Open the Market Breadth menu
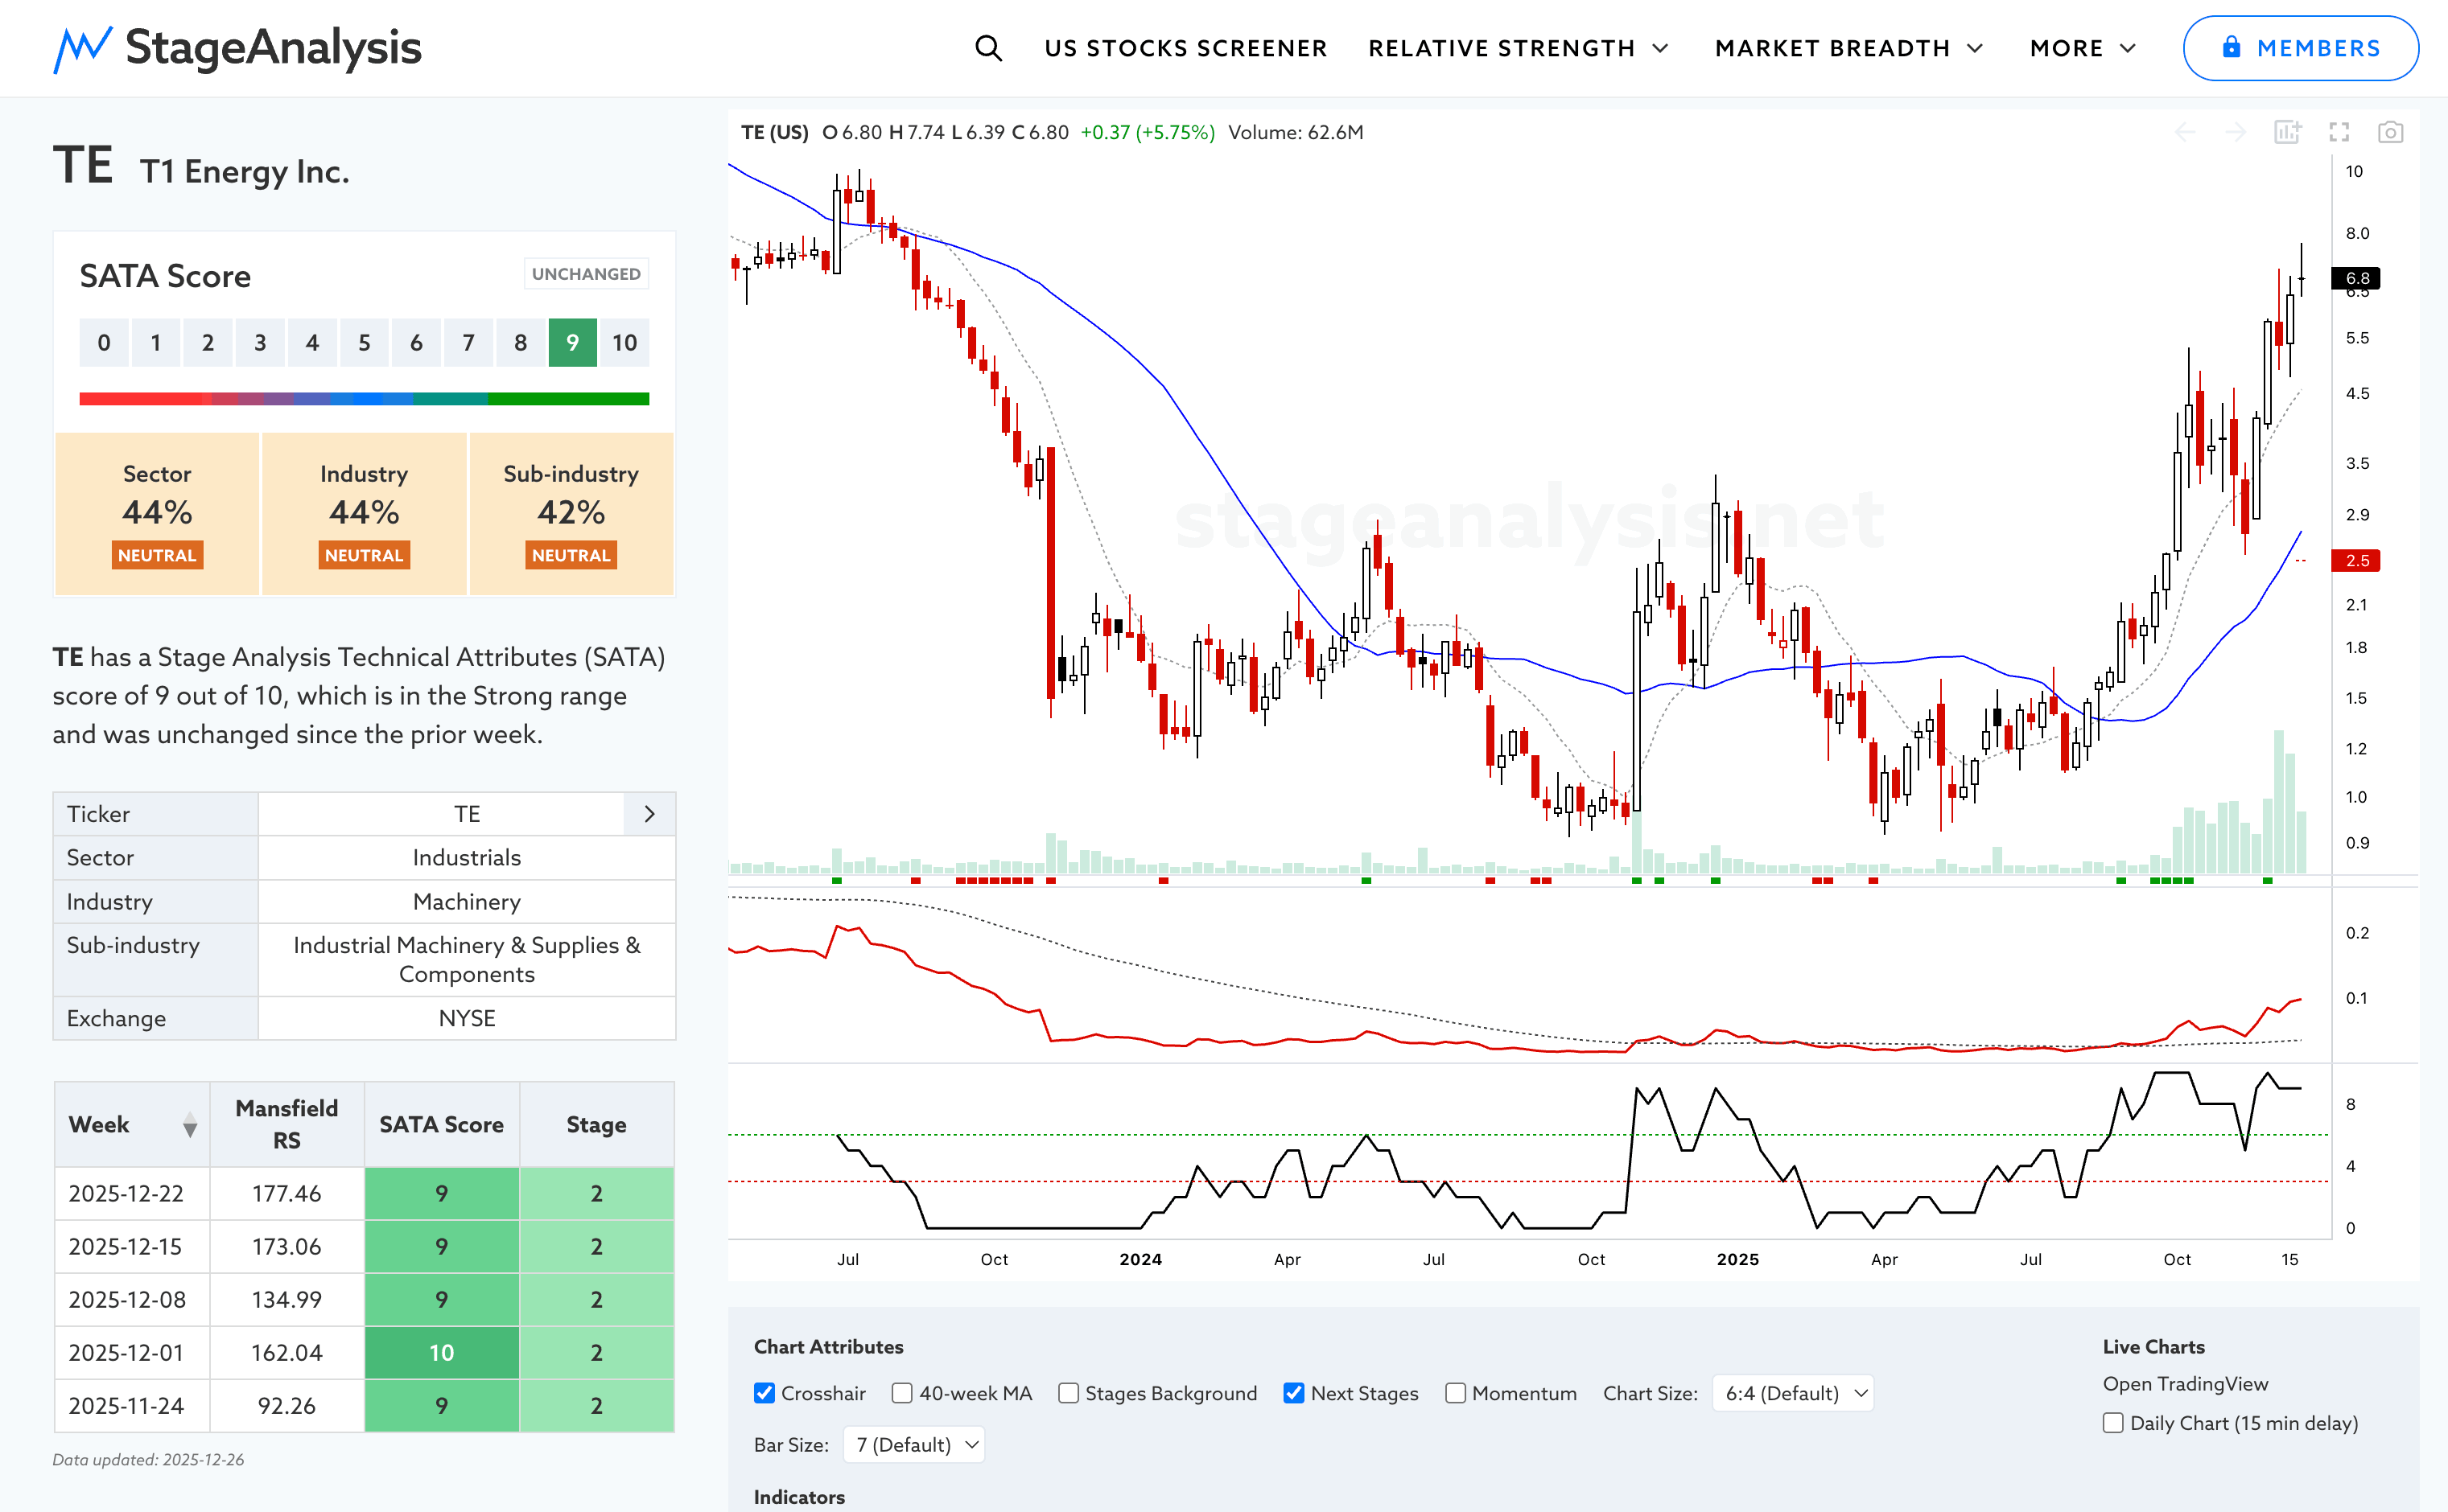 [x=1848, y=48]
